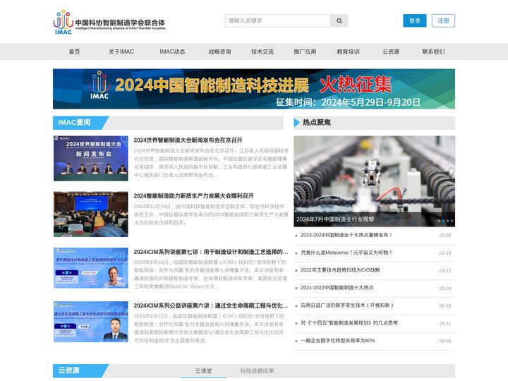The height and width of the screenshot is (381, 508).
Task: Click date 06-16 in hot topics list
Action: click(445, 306)
